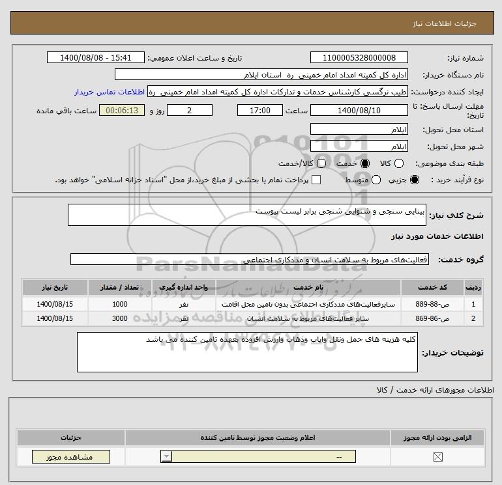Click the delivery city field ایلام
Image resolution: width=502 pixels, height=485 pixels.
359,146
